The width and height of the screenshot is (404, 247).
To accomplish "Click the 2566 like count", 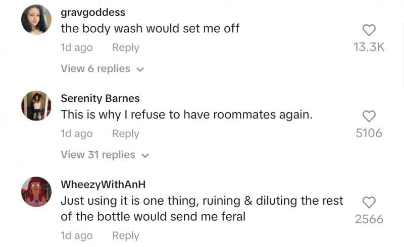I will pos(369,219).
